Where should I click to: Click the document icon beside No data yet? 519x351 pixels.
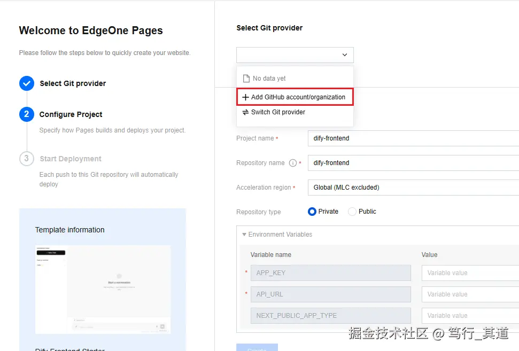[246, 79]
